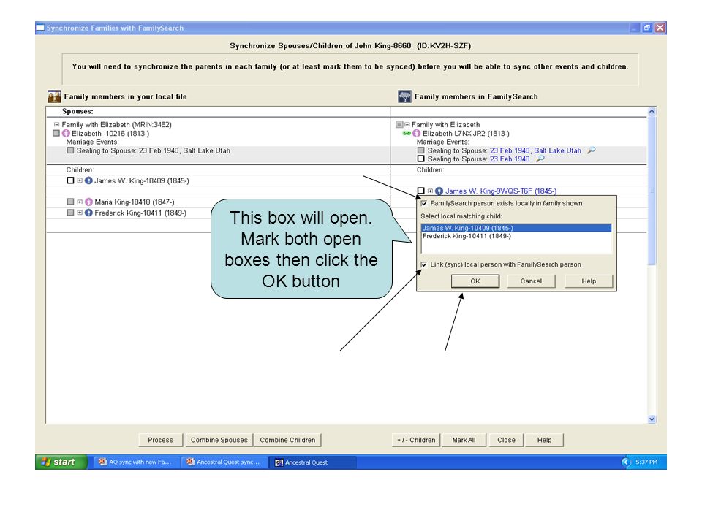Click the vertical scrollbar thumb

tap(652, 190)
